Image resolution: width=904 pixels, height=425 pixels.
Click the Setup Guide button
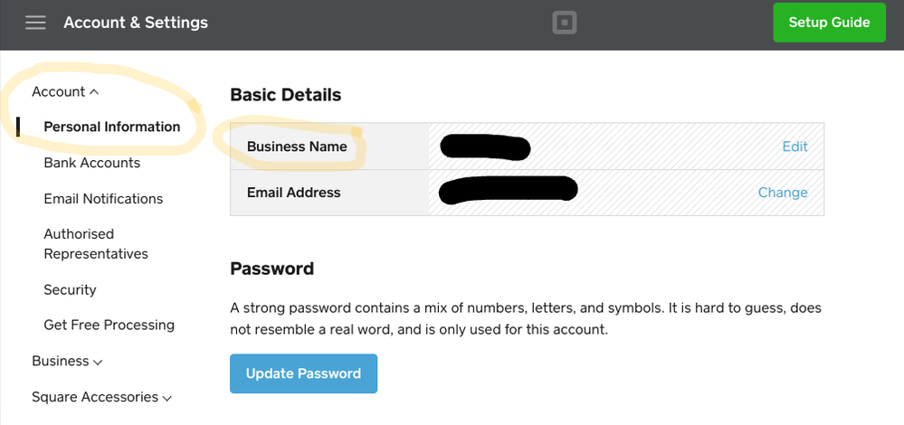[x=829, y=23]
